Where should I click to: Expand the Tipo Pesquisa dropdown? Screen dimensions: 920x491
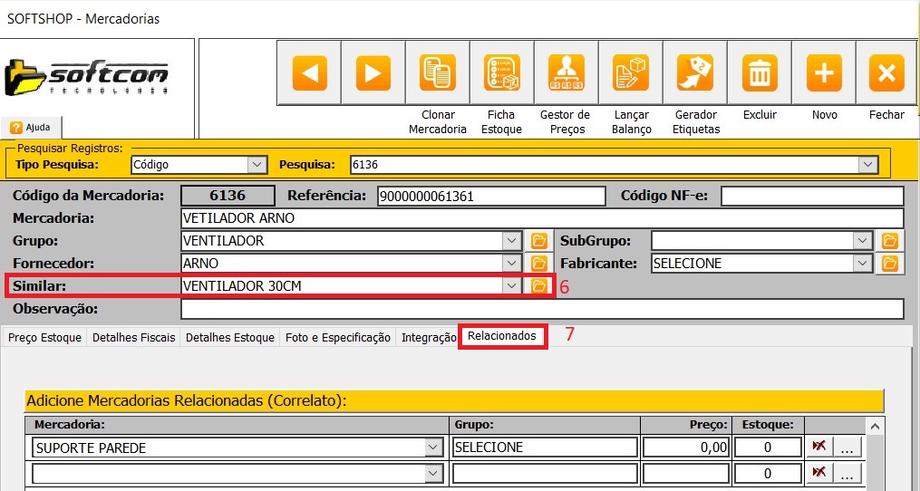click(257, 165)
